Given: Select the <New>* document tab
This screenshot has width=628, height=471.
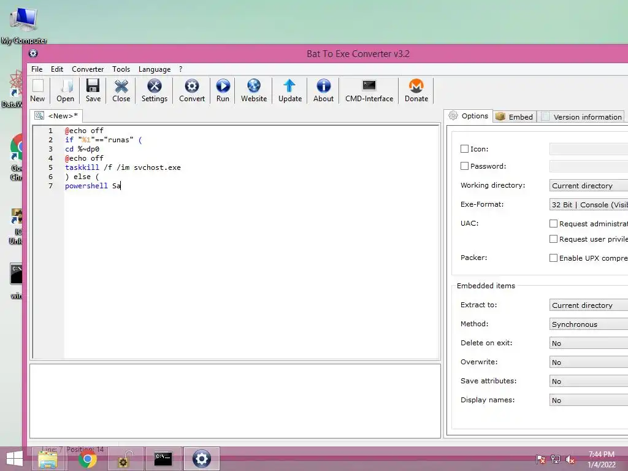Looking at the screenshot, I should pyautogui.click(x=56, y=116).
